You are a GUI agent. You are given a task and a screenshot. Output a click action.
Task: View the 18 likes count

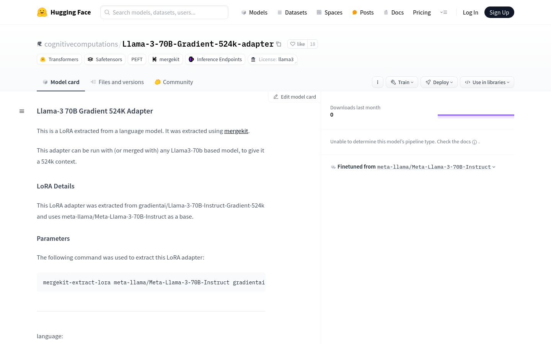(x=313, y=44)
